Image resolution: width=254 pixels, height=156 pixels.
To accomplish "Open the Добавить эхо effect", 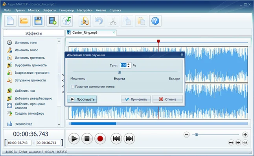I will (x=21, y=91).
